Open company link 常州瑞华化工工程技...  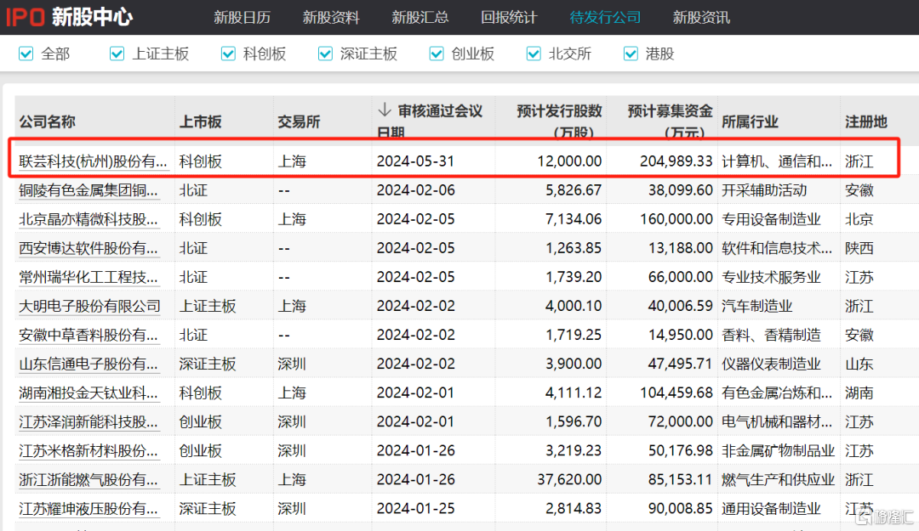88,277
